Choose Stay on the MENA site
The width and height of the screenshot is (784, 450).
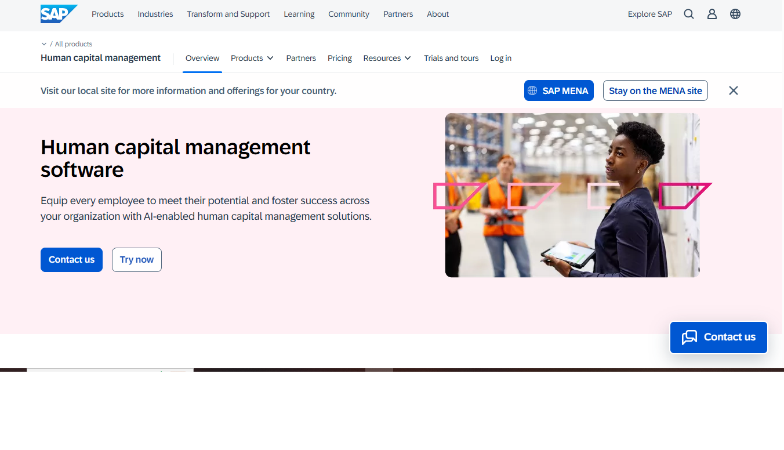coord(655,90)
